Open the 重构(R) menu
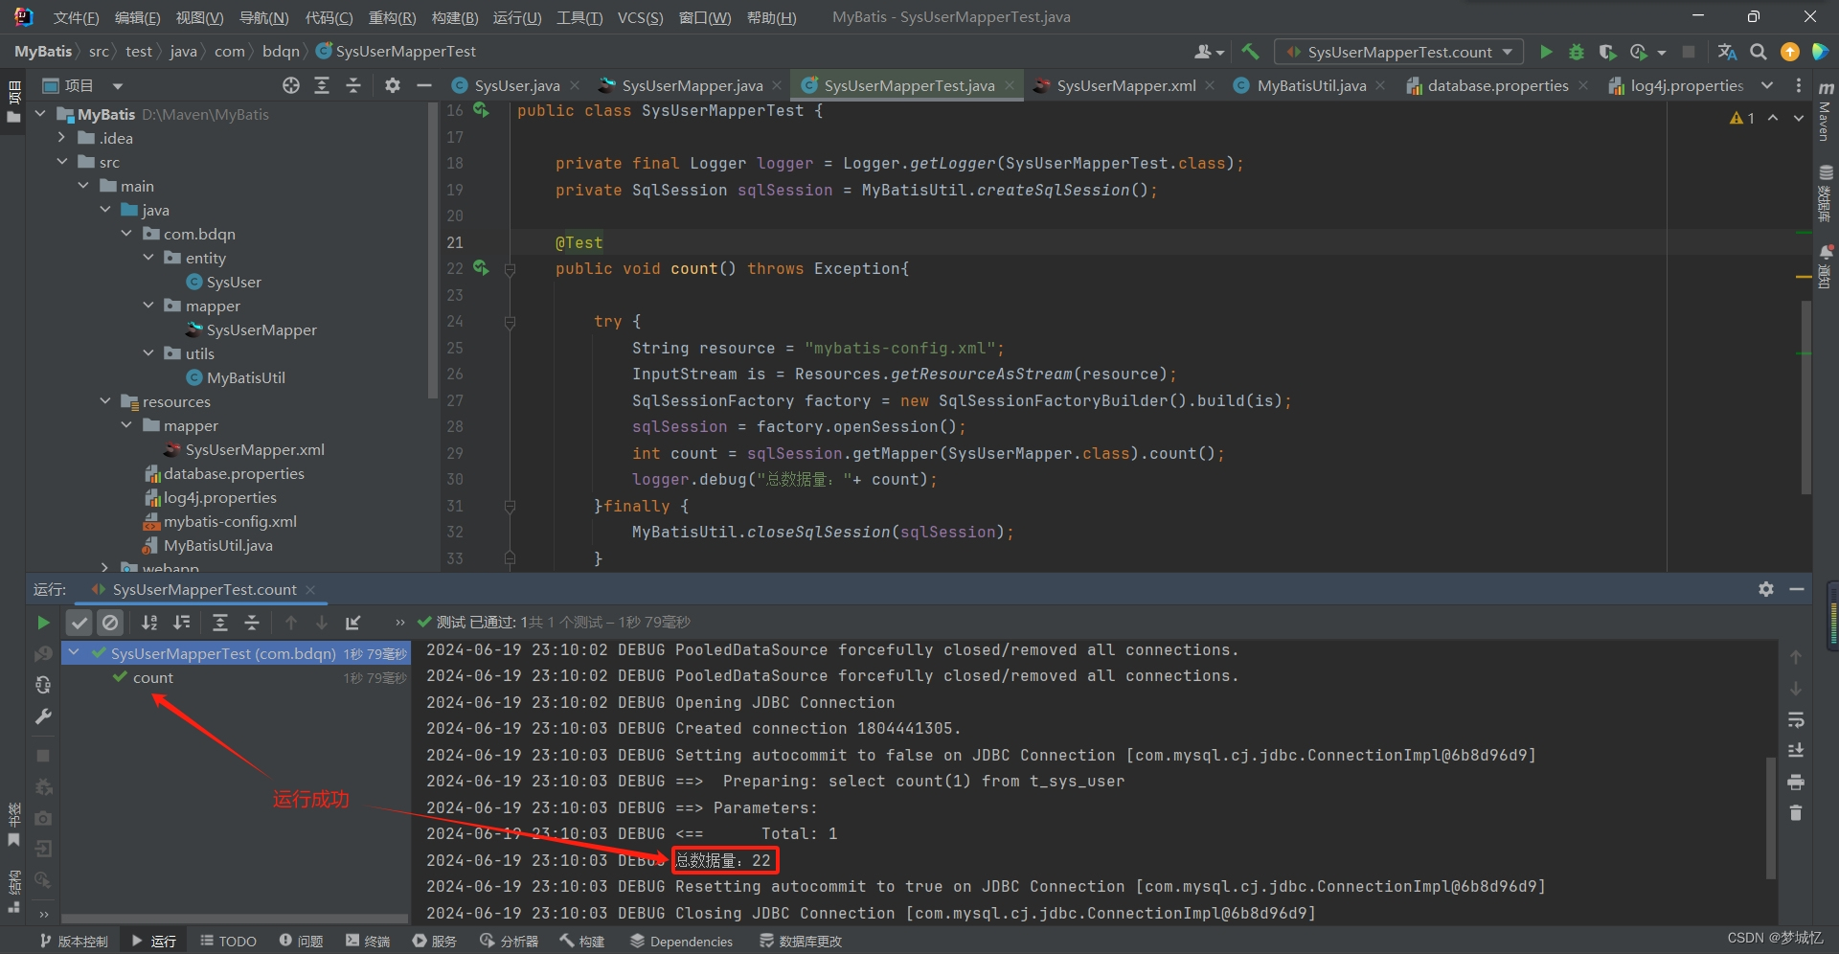Image resolution: width=1839 pixels, height=954 pixels. [392, 17]
